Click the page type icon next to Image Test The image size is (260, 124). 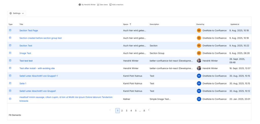(x=10, y=53)
